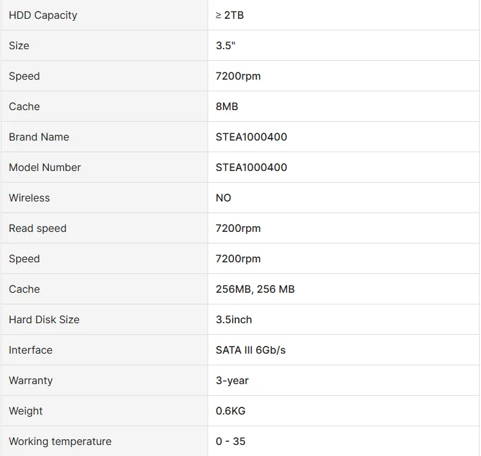Click the 256MB, 256 MB cache value

pos(255,289)
